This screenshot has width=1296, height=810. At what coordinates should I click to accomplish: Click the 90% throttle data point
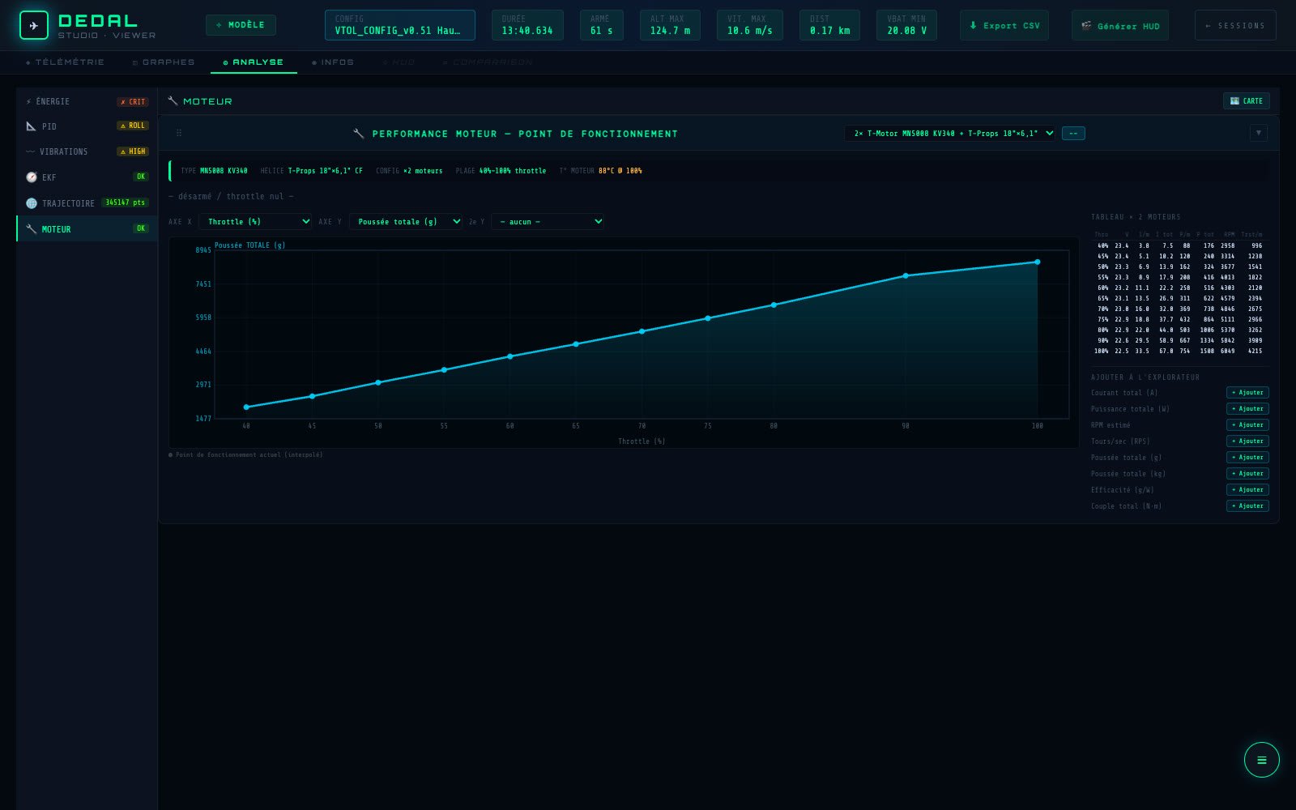point(906,276)
